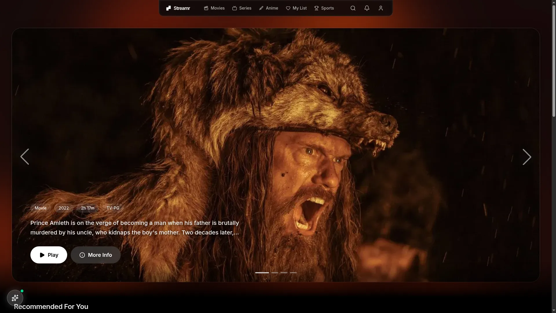Viewport: 556px width, 313px height.
Task: Open the sparkle assistant floating button
Action: 15,298
